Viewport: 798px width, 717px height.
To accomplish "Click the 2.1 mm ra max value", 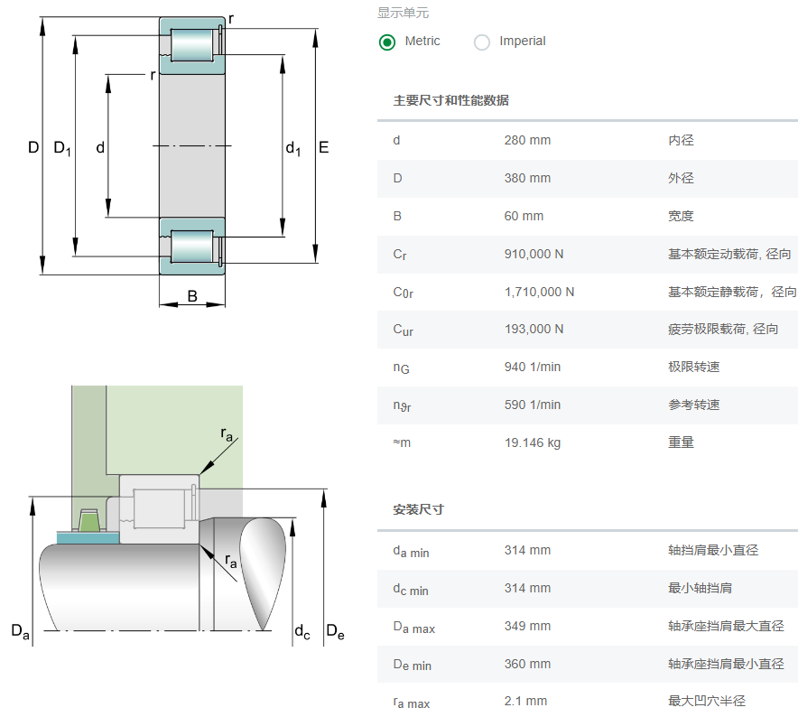I will (x=525, y=702).
